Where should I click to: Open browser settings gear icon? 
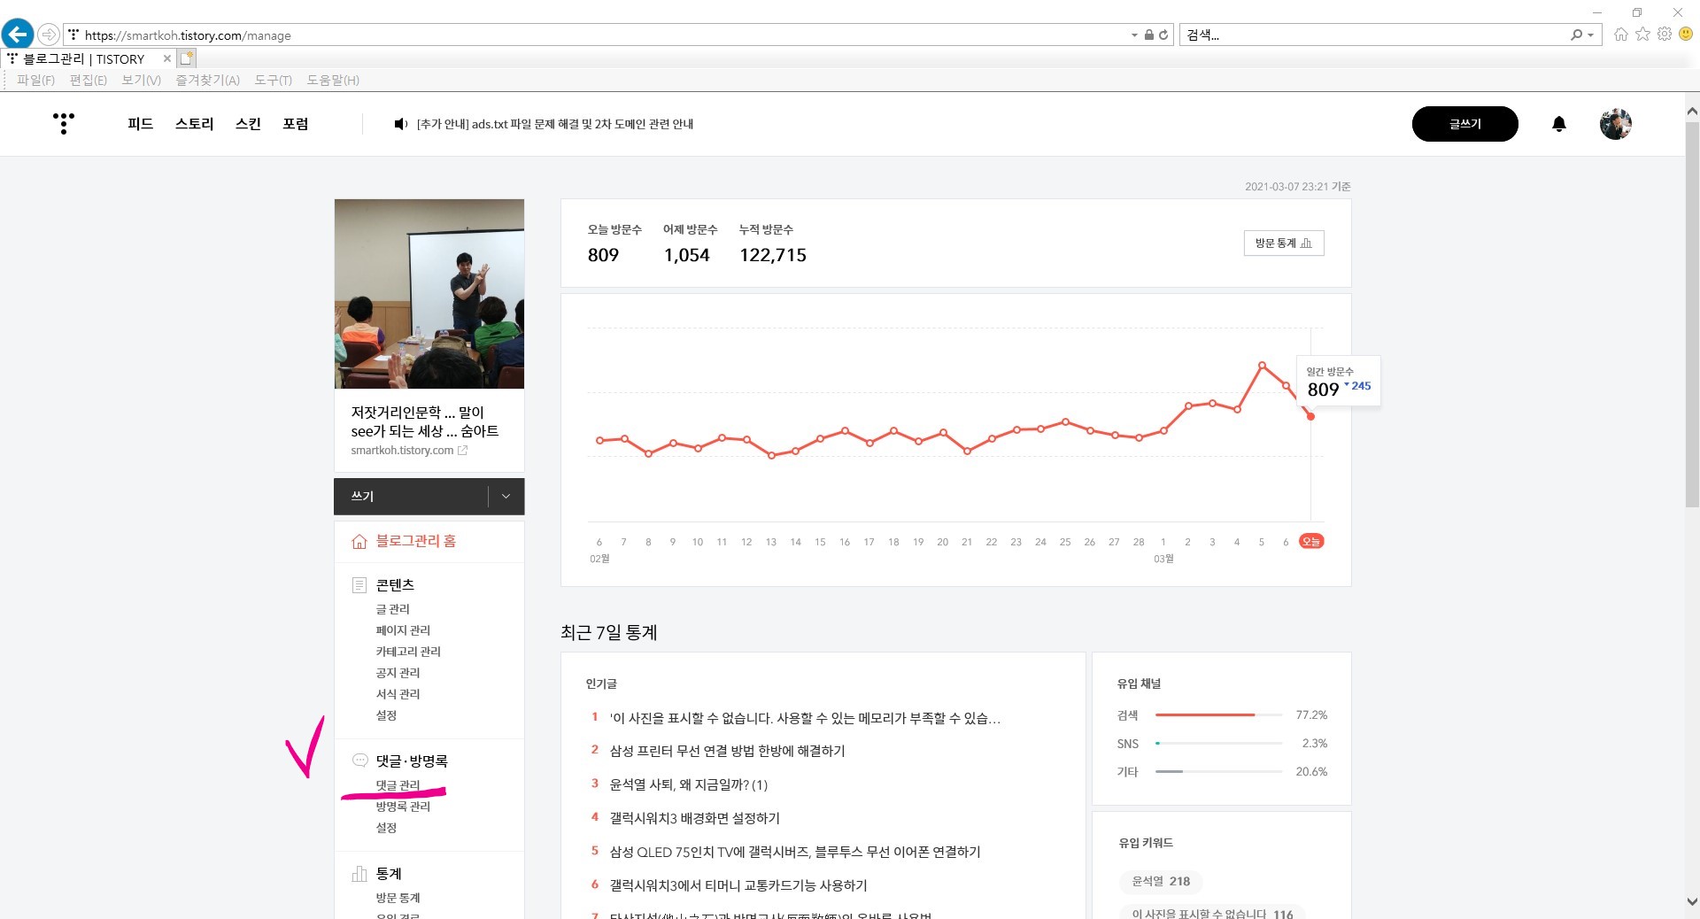(1665, 35)
